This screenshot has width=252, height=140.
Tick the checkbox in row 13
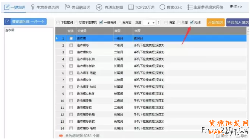pos(71,122)
